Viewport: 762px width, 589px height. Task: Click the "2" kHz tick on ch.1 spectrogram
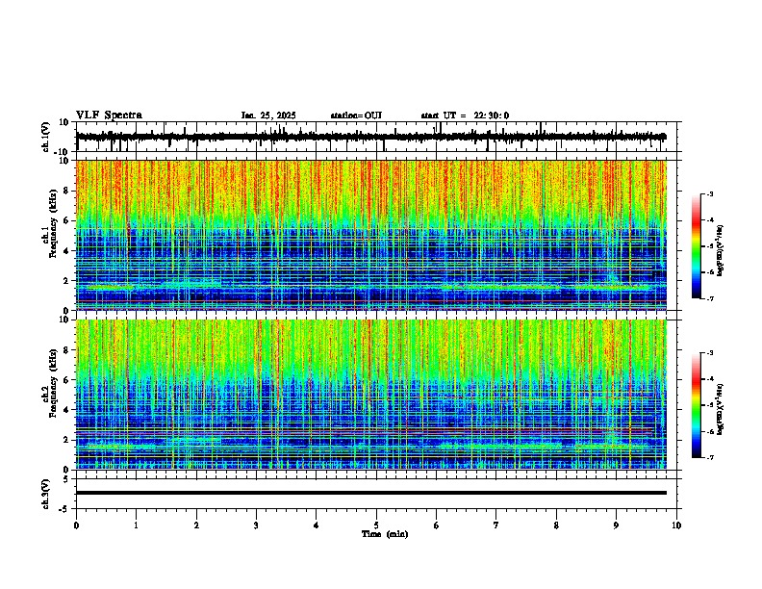point(67,280)
